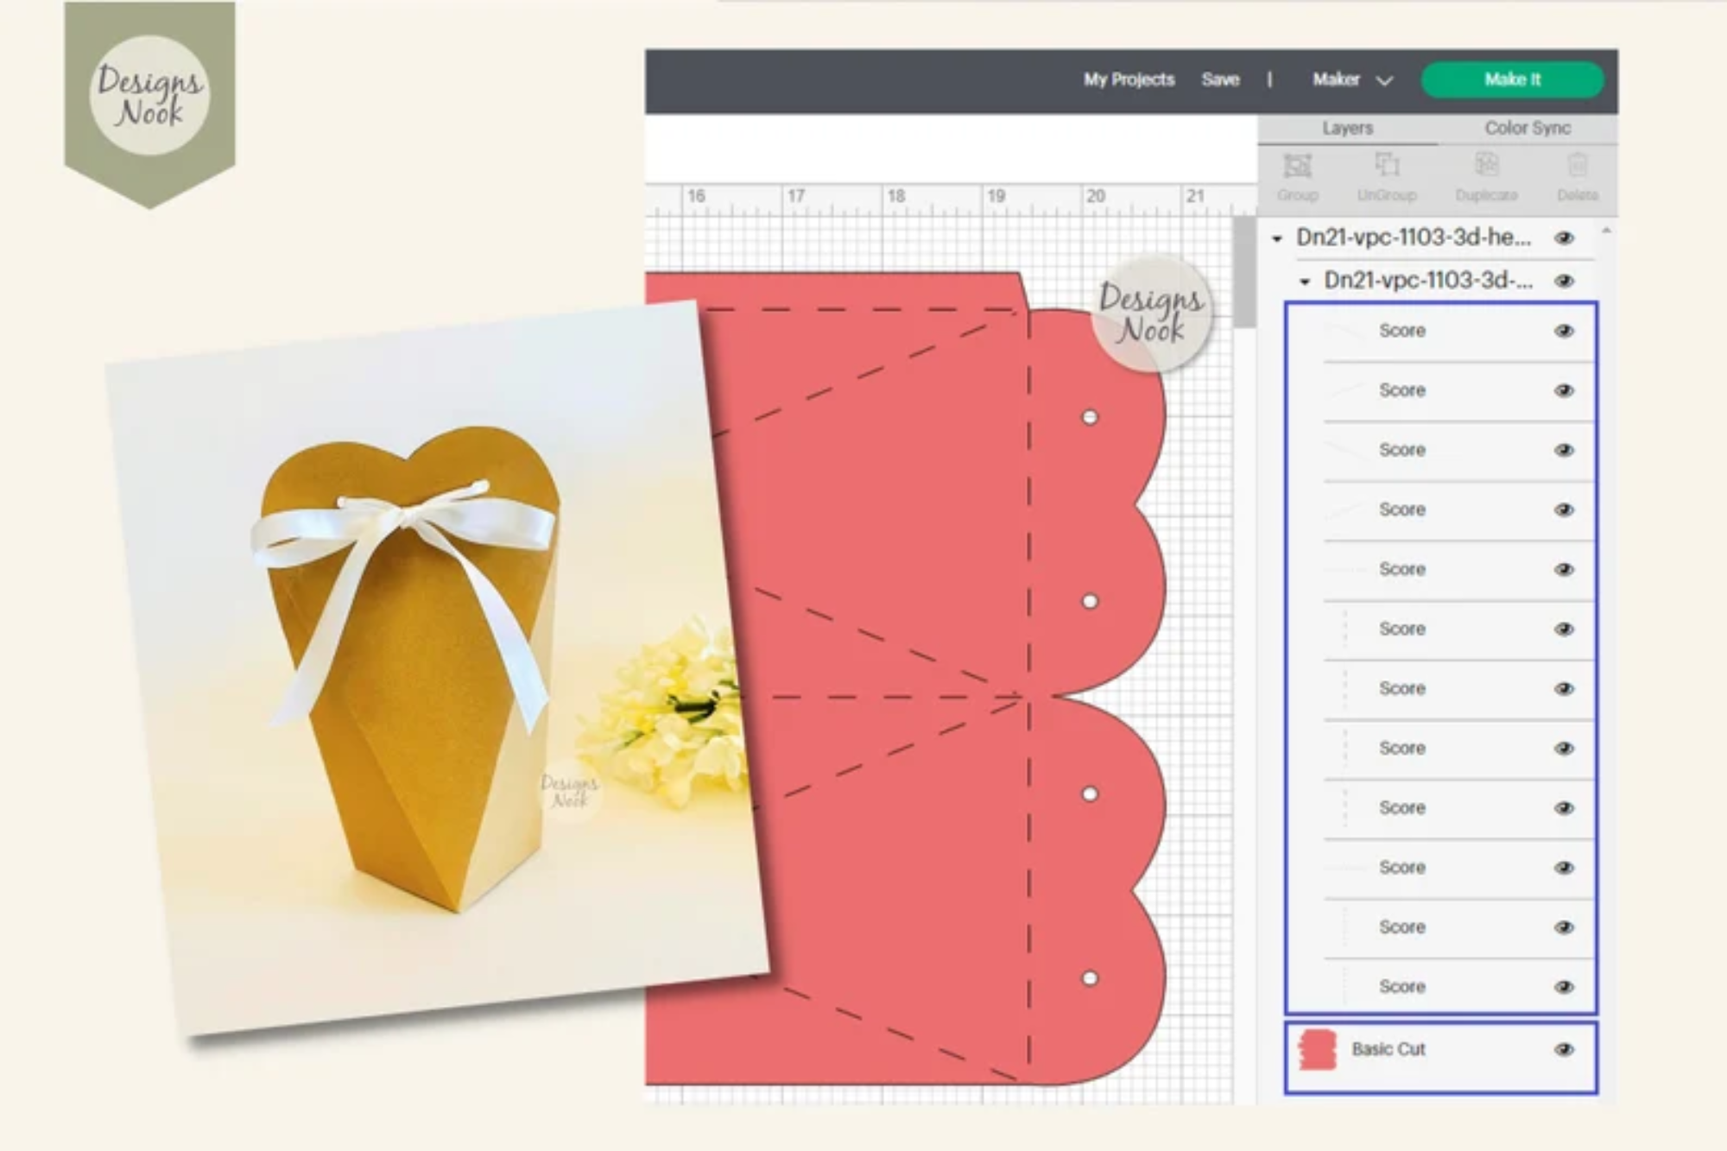Collapse the Dn21-vpc-1103-3d-he... group

pos(1277,238)
